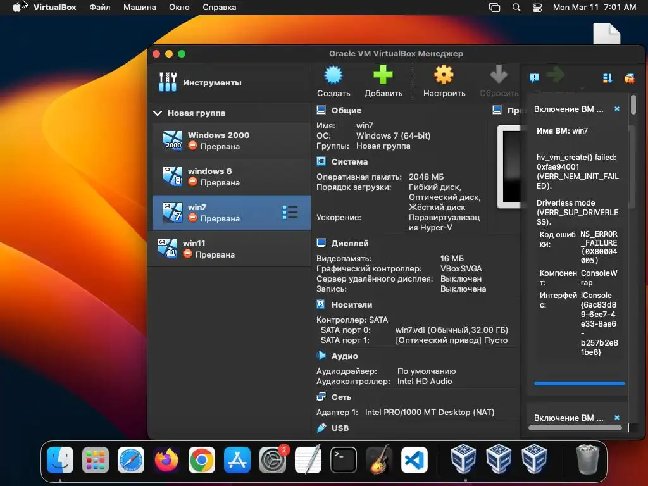Click the Дисплей screen icon

pos(321,242)
